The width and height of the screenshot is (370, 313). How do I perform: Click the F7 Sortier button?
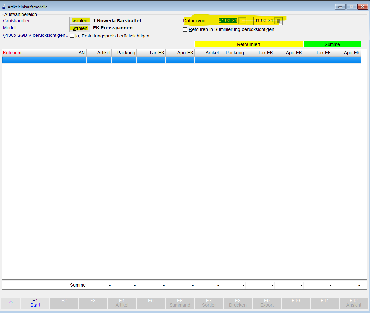pos(209,303)
